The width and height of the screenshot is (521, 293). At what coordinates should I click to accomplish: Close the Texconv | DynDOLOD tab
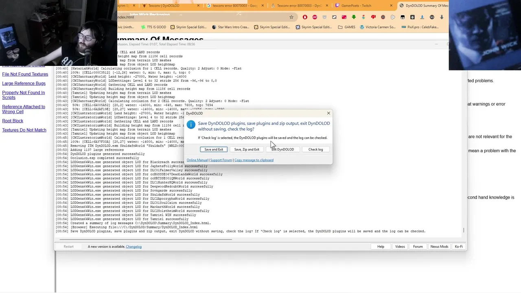point(199,6)
